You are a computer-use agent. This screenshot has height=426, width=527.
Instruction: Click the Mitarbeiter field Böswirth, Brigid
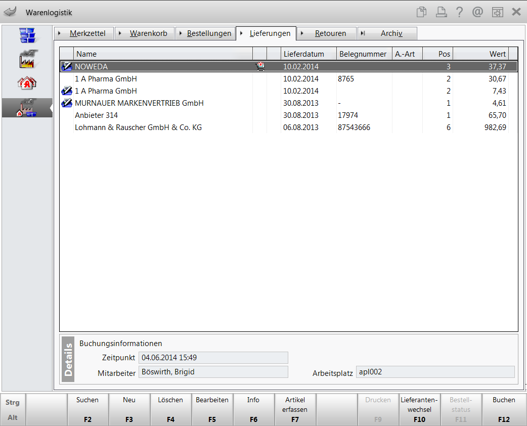(x=213, y=371)
